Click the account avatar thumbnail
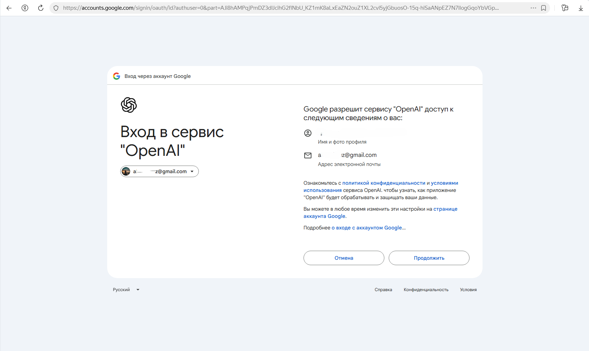Image resolution: width=589 pixels, height=351 pixels. (126, 171)
